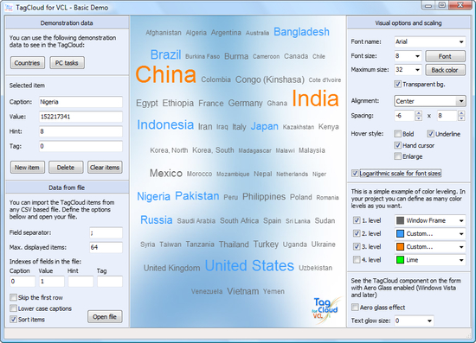Load the Countries demonstration data
Viewport: 476px width, 343px height.
click(x=28, y=63)
